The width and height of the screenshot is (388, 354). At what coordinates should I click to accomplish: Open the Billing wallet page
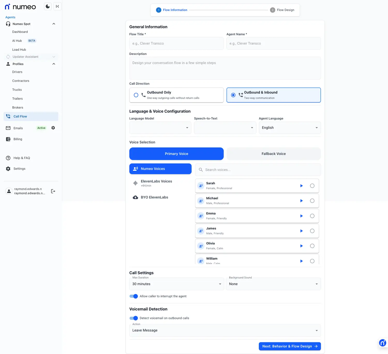pyautogui.click(x=18, y=139)
